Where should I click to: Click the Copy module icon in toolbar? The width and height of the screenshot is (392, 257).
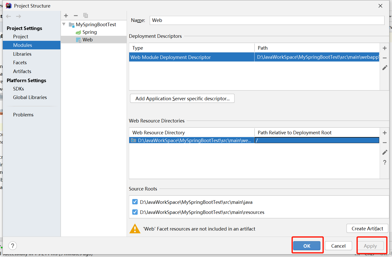[85, 15]
